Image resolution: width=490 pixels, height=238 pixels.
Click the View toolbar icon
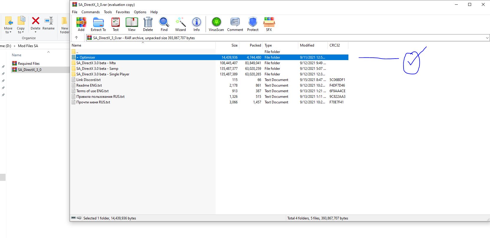[x=132, y=24]
